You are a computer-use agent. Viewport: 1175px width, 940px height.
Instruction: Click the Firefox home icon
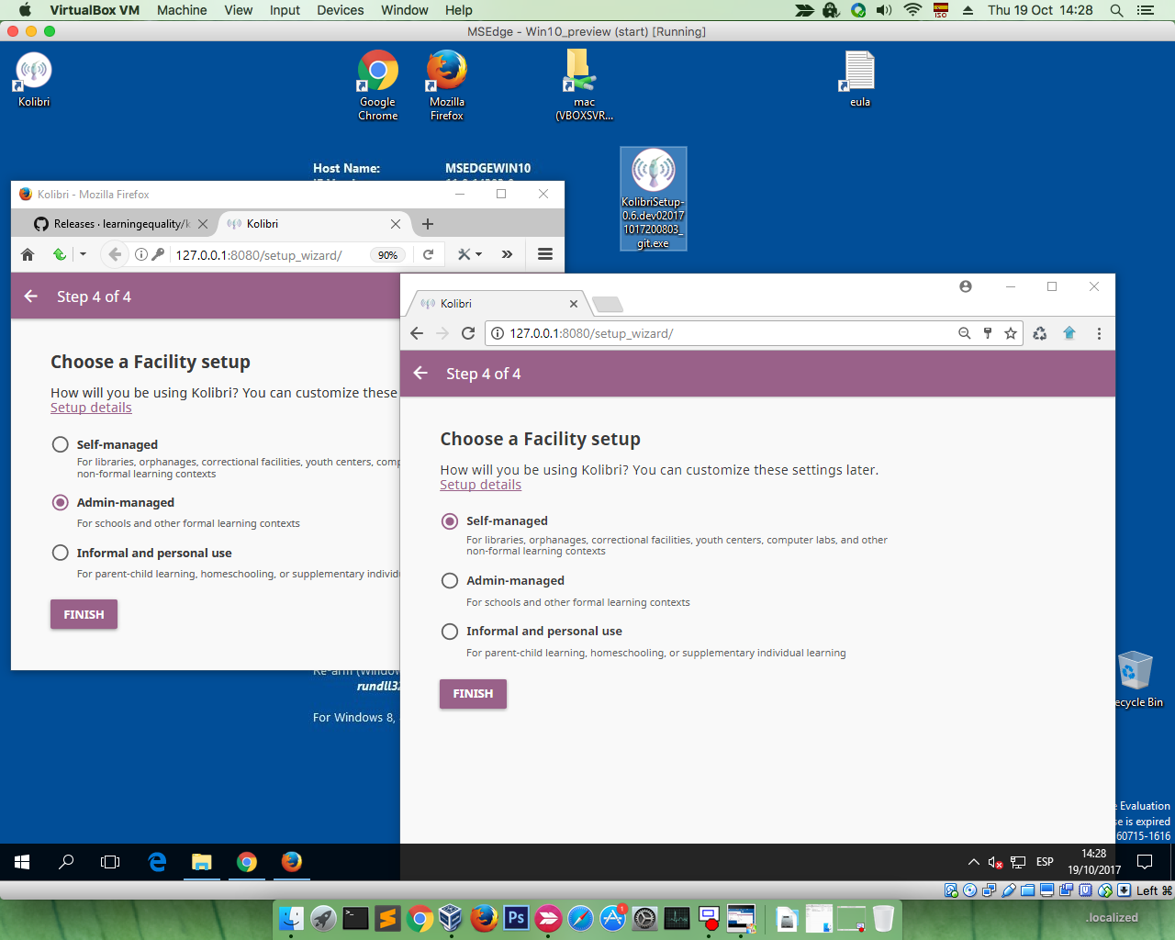pyautogui.click(x=27, y=254)
